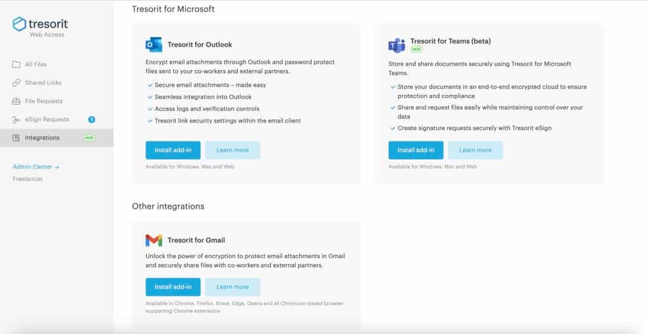Click the Microsoft Teams app icon

(x=397, y=45)
